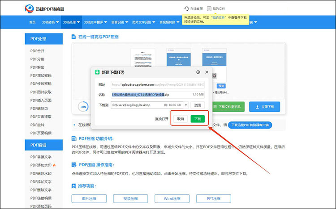Select PDF删除文字 in sidebar
The height and width of the screenshot is (209, 336).
pos(41,190)
